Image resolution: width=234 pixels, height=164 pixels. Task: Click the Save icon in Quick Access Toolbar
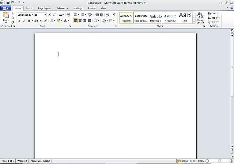(8, 2)
